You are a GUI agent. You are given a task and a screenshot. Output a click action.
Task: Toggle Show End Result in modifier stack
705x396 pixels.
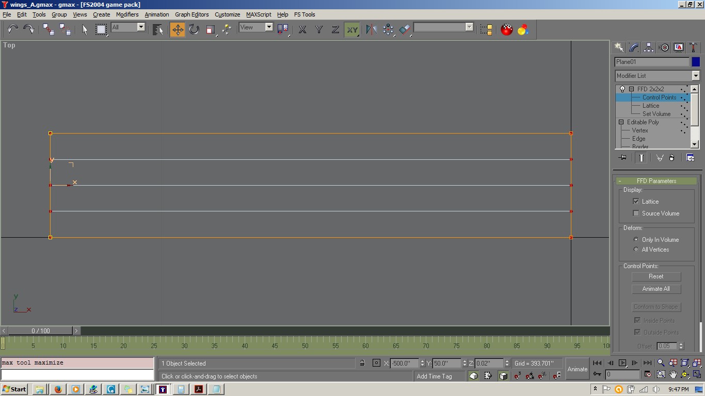point(642,158)
